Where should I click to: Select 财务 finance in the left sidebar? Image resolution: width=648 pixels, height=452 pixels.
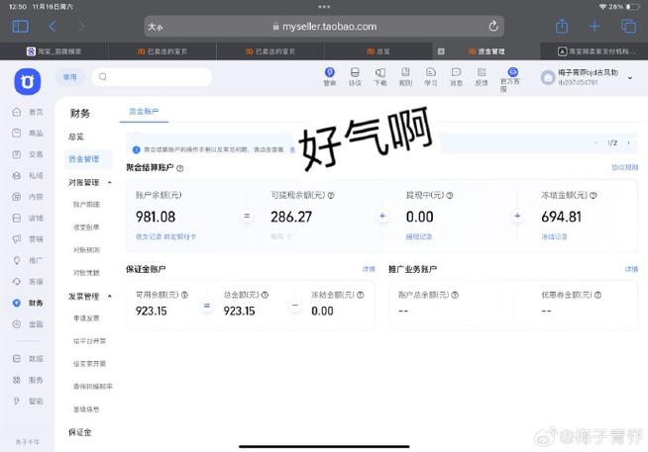[28, 303]
